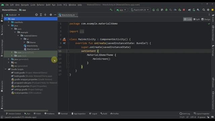Open the Event Log
The height and width of the screenshot is (121, 215).
coord(185,114)
